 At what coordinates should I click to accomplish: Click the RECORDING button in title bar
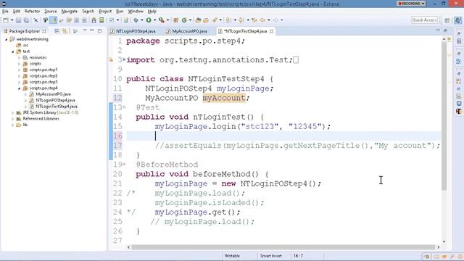pos(411,4)
